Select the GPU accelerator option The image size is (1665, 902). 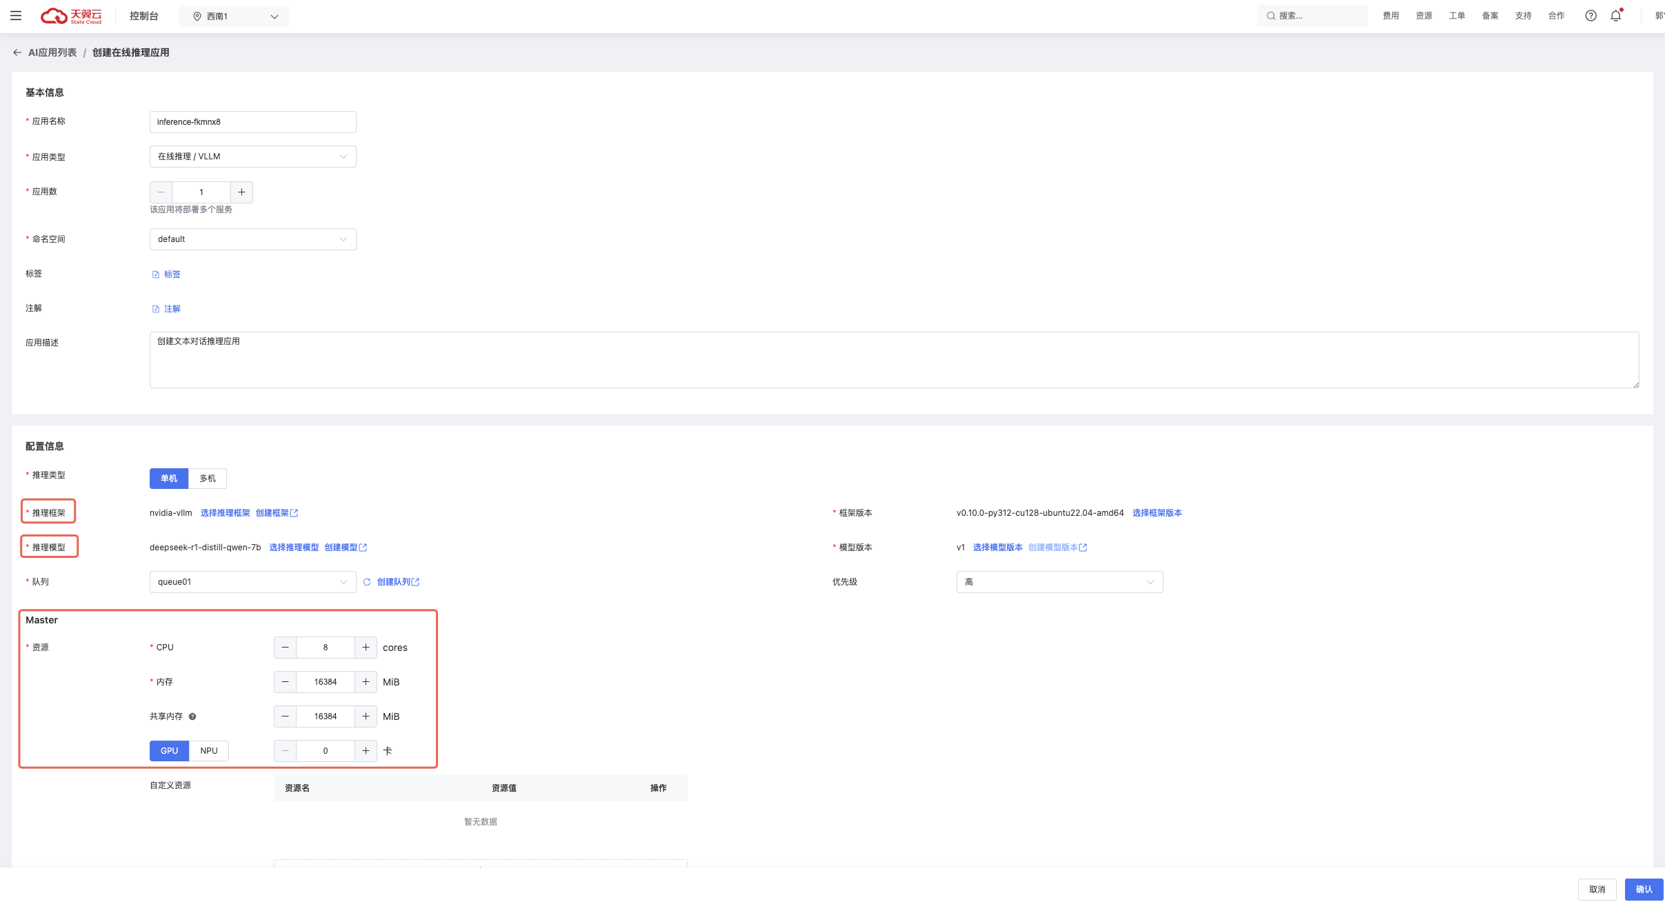pyautogui.click(x=169, y=751)
